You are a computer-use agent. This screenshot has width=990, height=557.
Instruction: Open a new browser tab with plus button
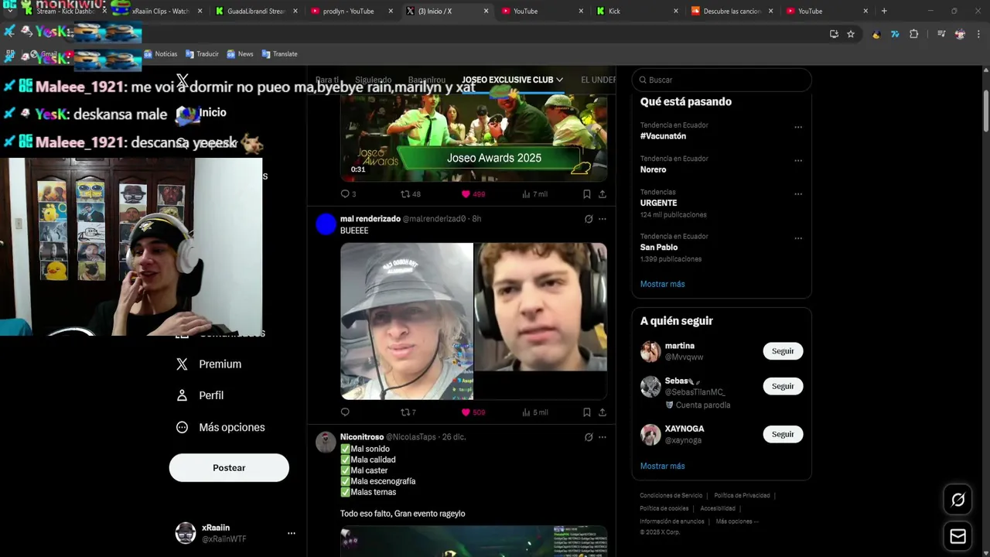884,11
